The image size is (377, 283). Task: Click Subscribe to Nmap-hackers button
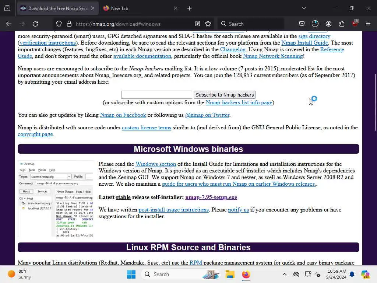tap(225, 95)
